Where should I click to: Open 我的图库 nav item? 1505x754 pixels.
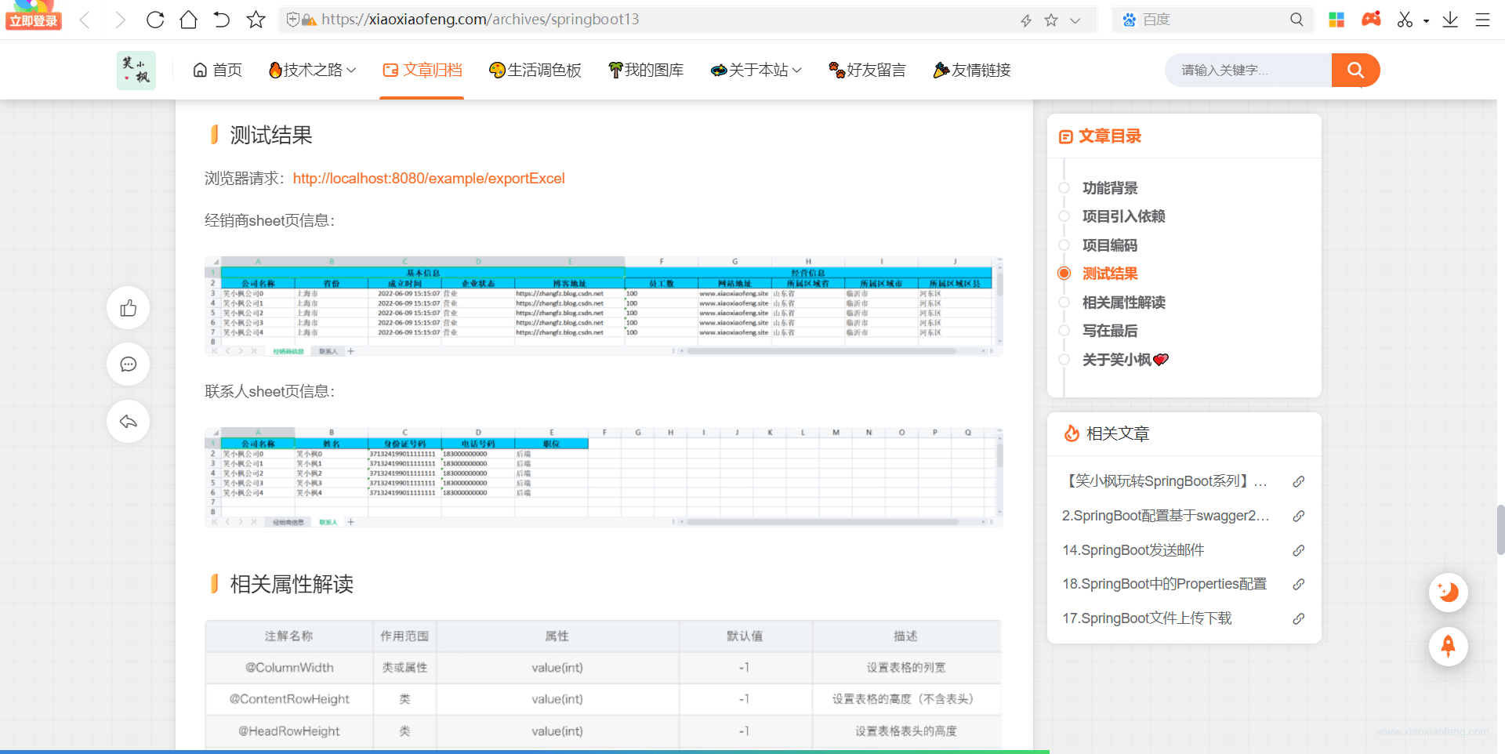[x=646, y=70]
